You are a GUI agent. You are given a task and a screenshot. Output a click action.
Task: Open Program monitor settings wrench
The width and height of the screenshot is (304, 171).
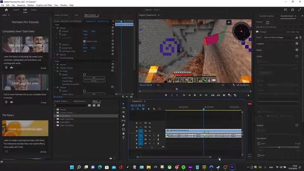234,85
